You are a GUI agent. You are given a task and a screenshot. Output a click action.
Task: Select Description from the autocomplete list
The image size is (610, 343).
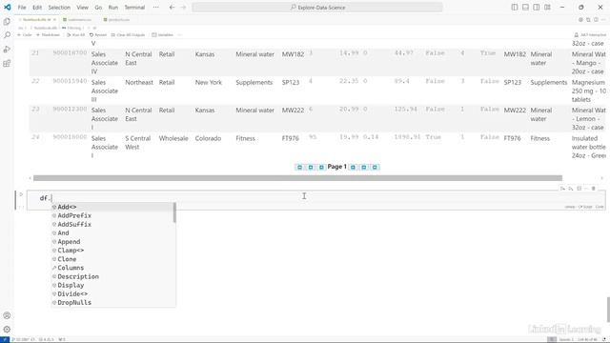tap(112, 276)
